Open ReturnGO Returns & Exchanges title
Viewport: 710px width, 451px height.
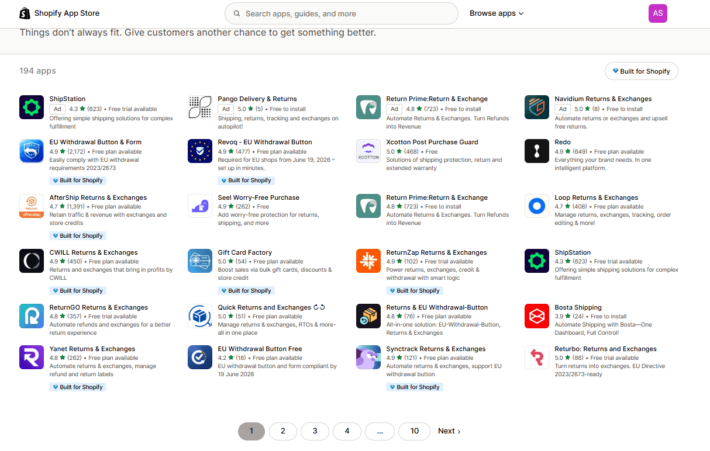point(99,307)
